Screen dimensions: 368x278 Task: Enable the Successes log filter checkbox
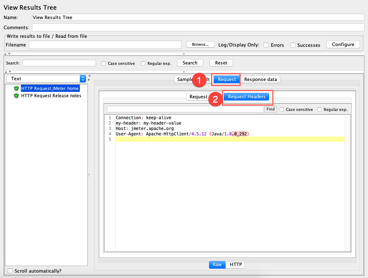pos(293,45)
